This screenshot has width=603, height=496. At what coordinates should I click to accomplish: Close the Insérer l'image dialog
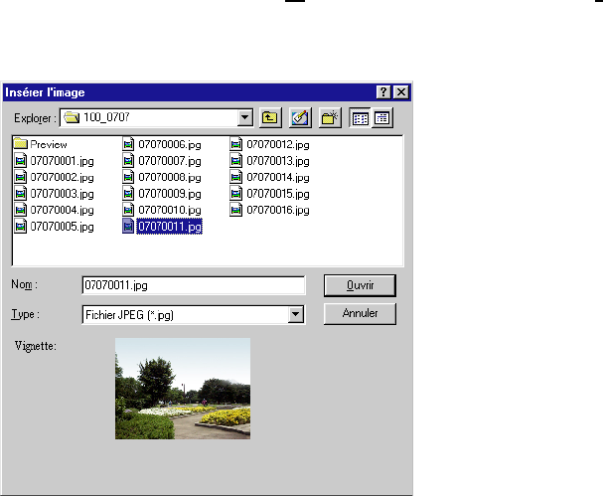[x=401, y=92]
